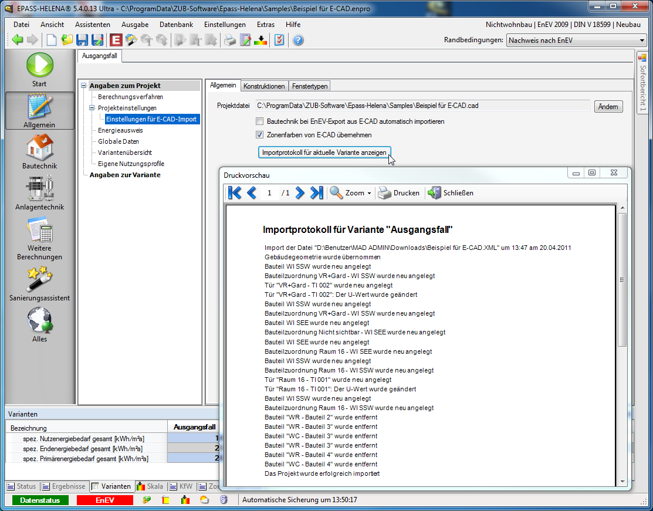This screenshot has height=511, width=653.
Task: Click the printer icon in main toolbar
Action: coord(230,40)
